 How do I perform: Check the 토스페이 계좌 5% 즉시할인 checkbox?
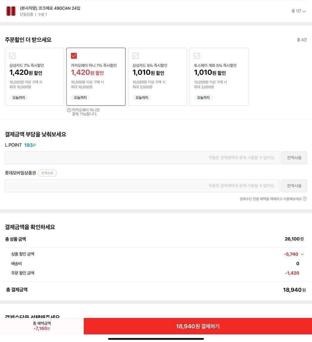197,56
